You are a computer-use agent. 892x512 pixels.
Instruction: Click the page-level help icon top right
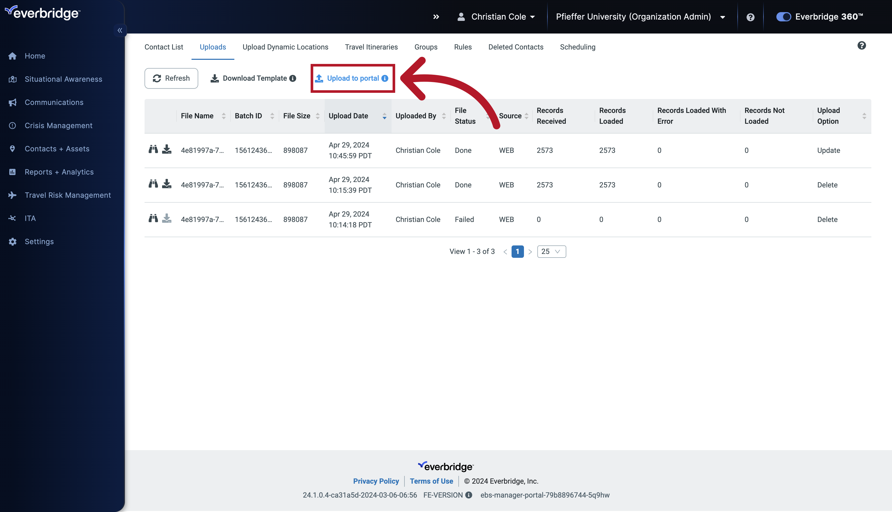click(862, 45)
